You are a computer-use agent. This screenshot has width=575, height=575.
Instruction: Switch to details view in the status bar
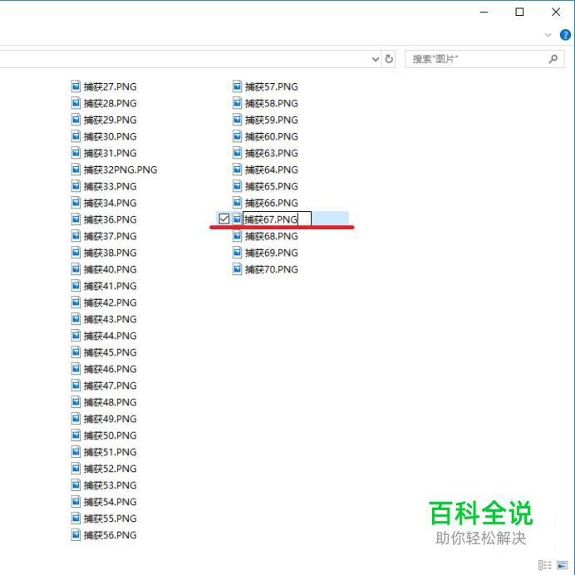pos(545,565)
